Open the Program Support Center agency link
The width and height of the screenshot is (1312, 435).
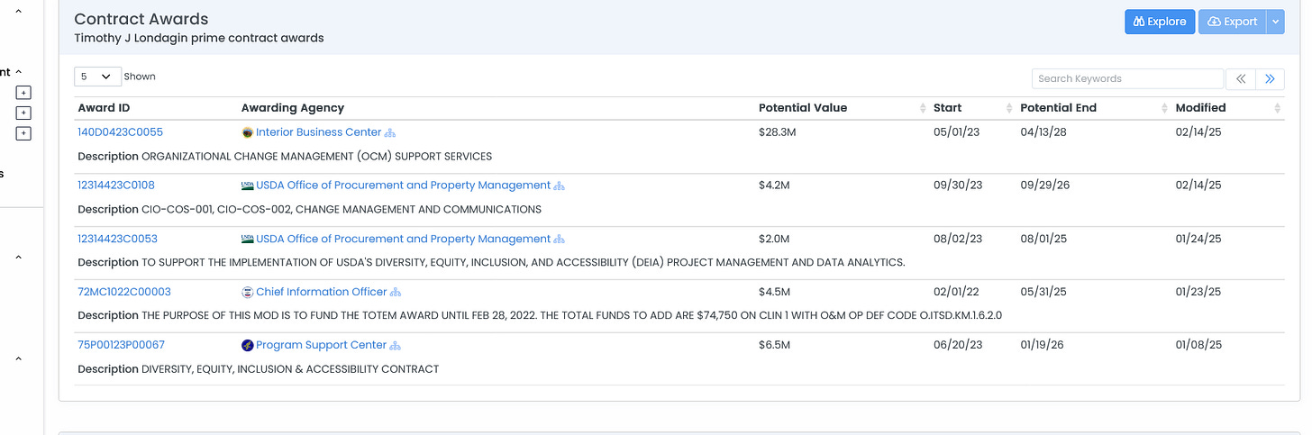coord(322,345)
